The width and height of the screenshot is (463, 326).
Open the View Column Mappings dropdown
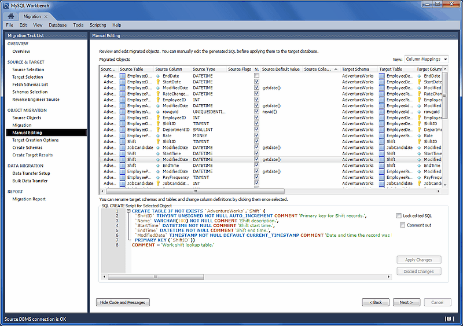pos(426,59)
